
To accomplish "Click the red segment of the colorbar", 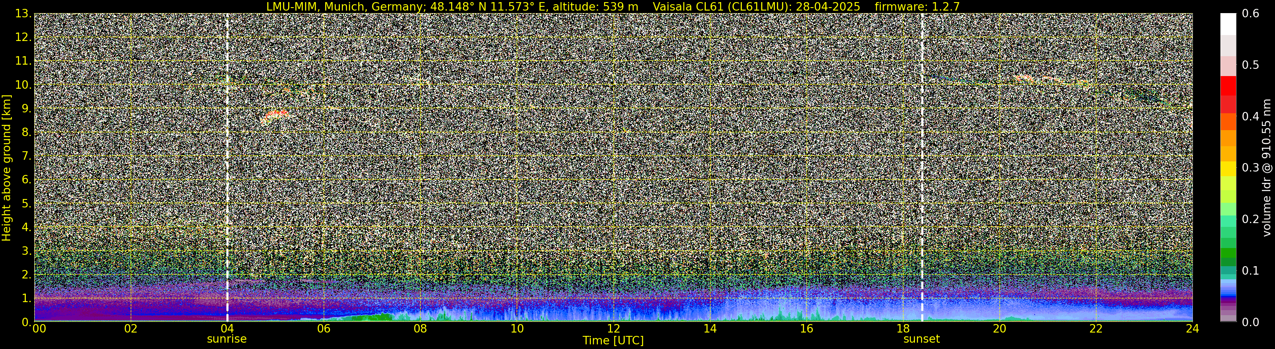I will [1228, 85].
